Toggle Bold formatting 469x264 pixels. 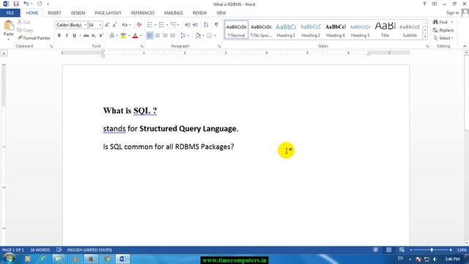[x=59, y=36]
